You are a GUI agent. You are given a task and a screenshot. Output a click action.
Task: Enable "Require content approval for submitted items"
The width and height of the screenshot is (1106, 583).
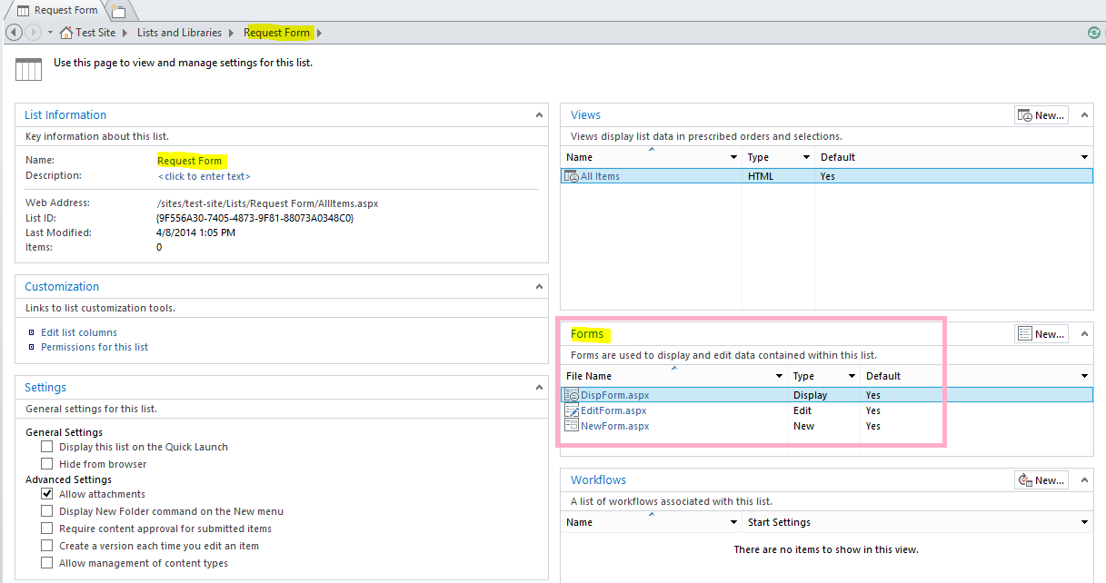pos(46,528)
